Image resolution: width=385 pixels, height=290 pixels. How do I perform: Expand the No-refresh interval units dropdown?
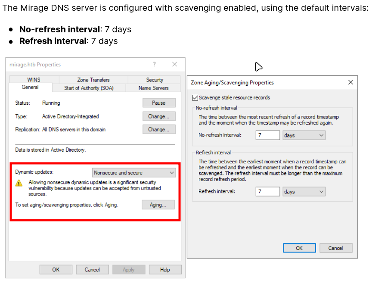304,135
